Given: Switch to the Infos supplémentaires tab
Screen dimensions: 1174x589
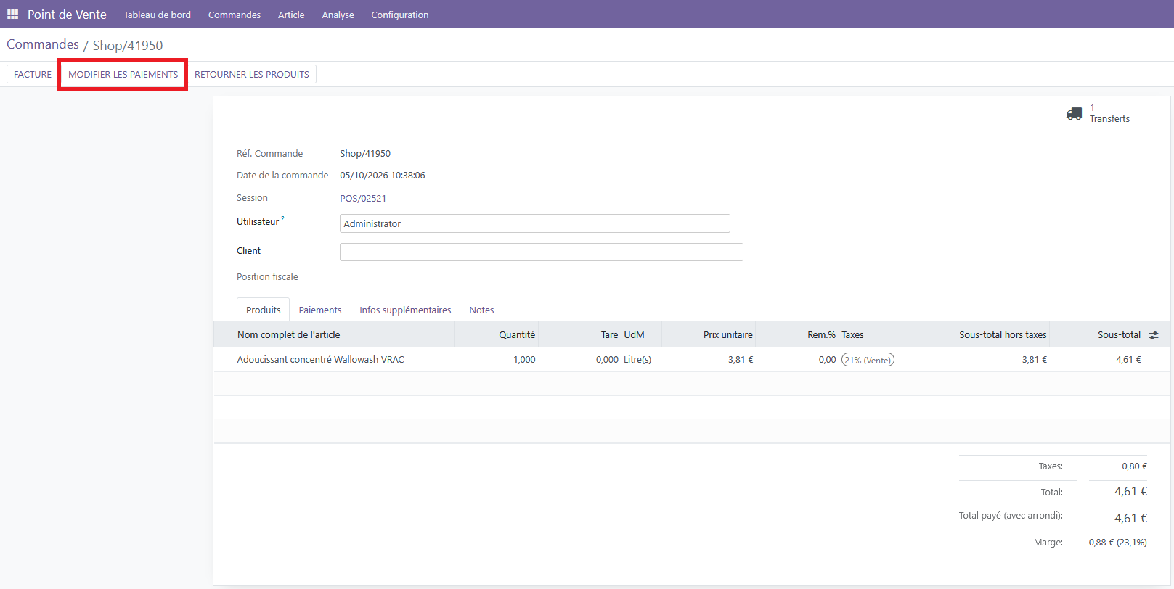Looking at the screenshot, I should (x=405, y=310).
